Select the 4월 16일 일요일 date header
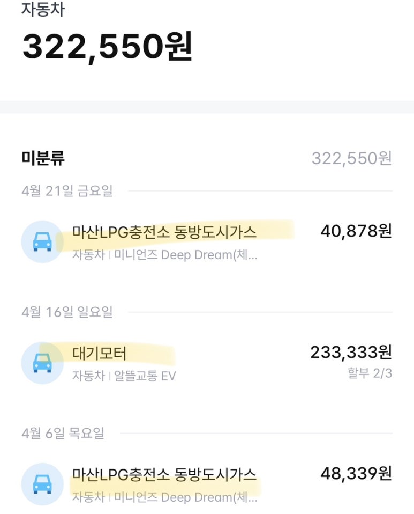This screenshot has width=414, height=514. 67,312
